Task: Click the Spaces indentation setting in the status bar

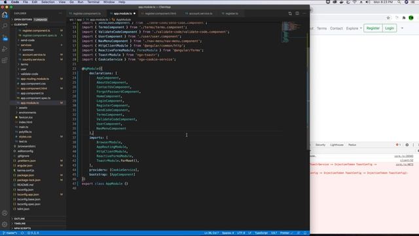Action: (x=228, y=233)
